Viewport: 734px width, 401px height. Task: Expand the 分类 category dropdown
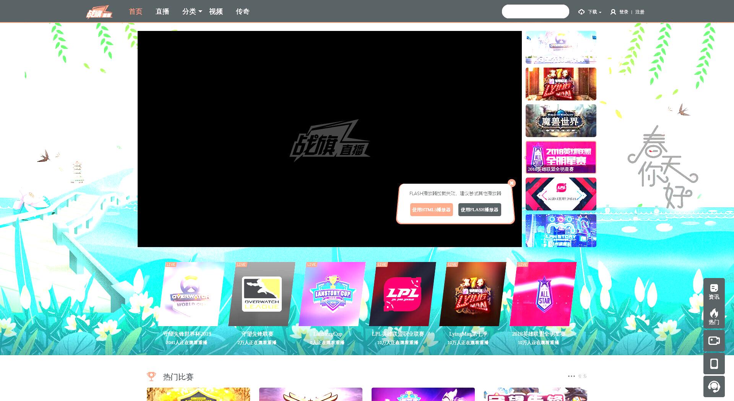coord(192,11)
